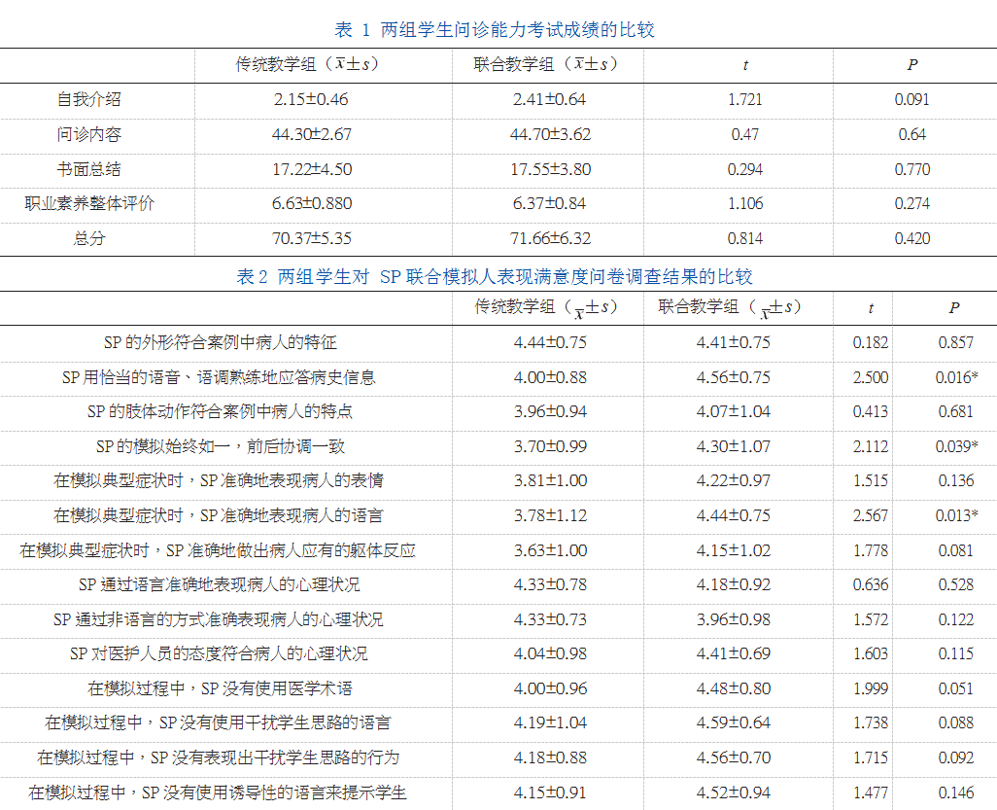Click 传统教学组 header in Table 1
This screenshot has width=997, height=810.
pyautogui.click(x=308, y=64)
